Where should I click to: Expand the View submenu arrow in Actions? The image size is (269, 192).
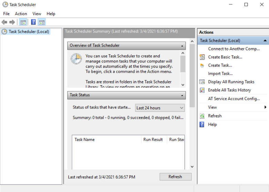point(265,107)
